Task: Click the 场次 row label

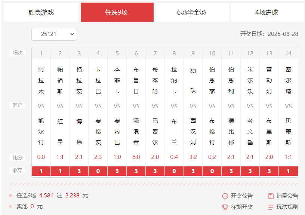Action: click(x=18, y=53)
